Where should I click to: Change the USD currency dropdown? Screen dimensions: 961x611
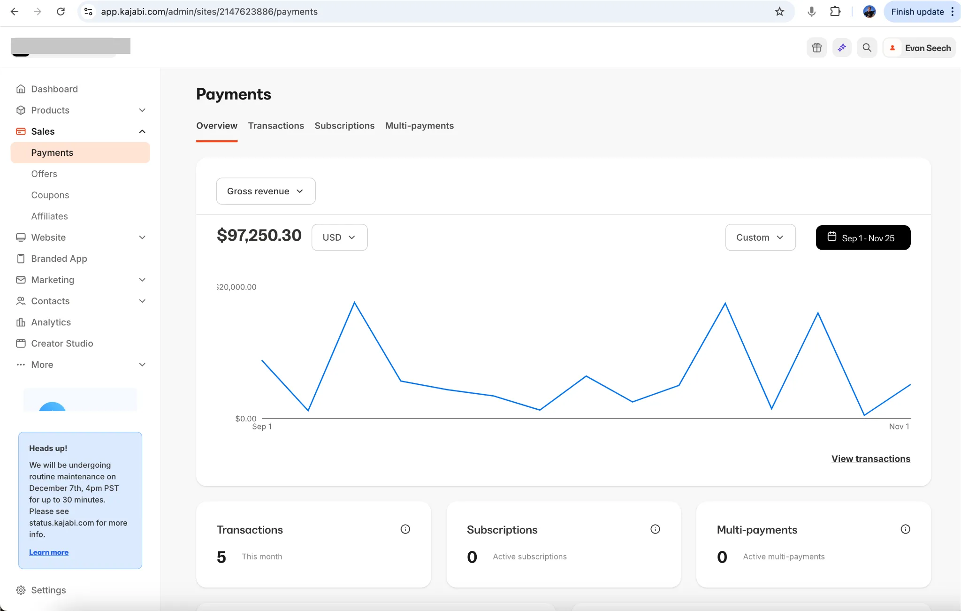click(x=339, y=237)
